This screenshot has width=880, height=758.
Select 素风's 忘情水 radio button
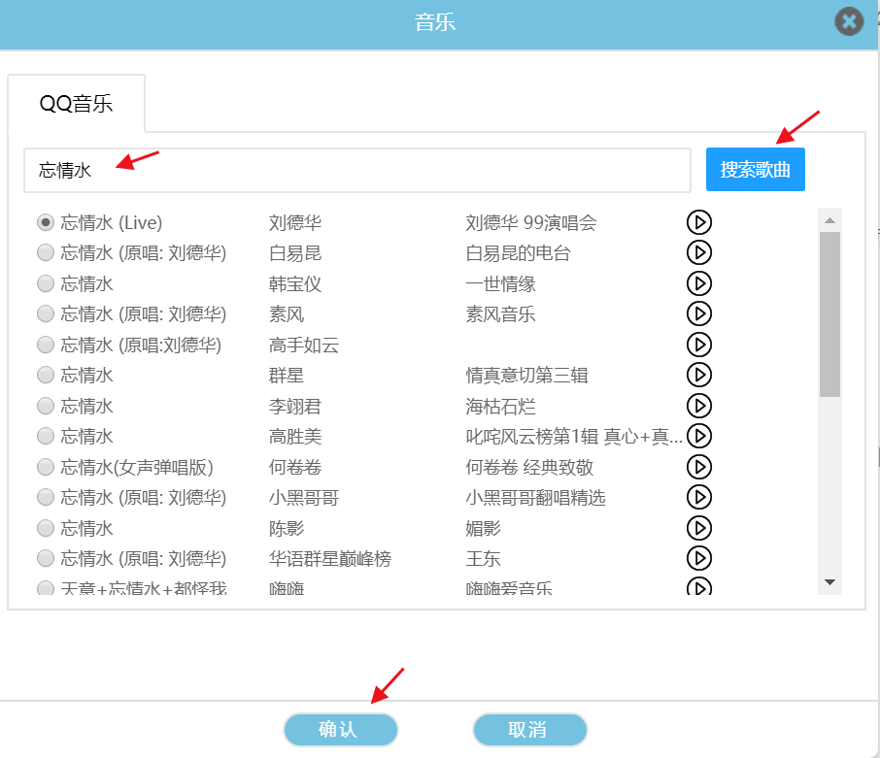pyautogui.click(x=46, y=313)
